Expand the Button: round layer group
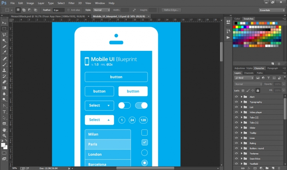The image size is (287, 170). pyautogui.click(x=241, y=148)
